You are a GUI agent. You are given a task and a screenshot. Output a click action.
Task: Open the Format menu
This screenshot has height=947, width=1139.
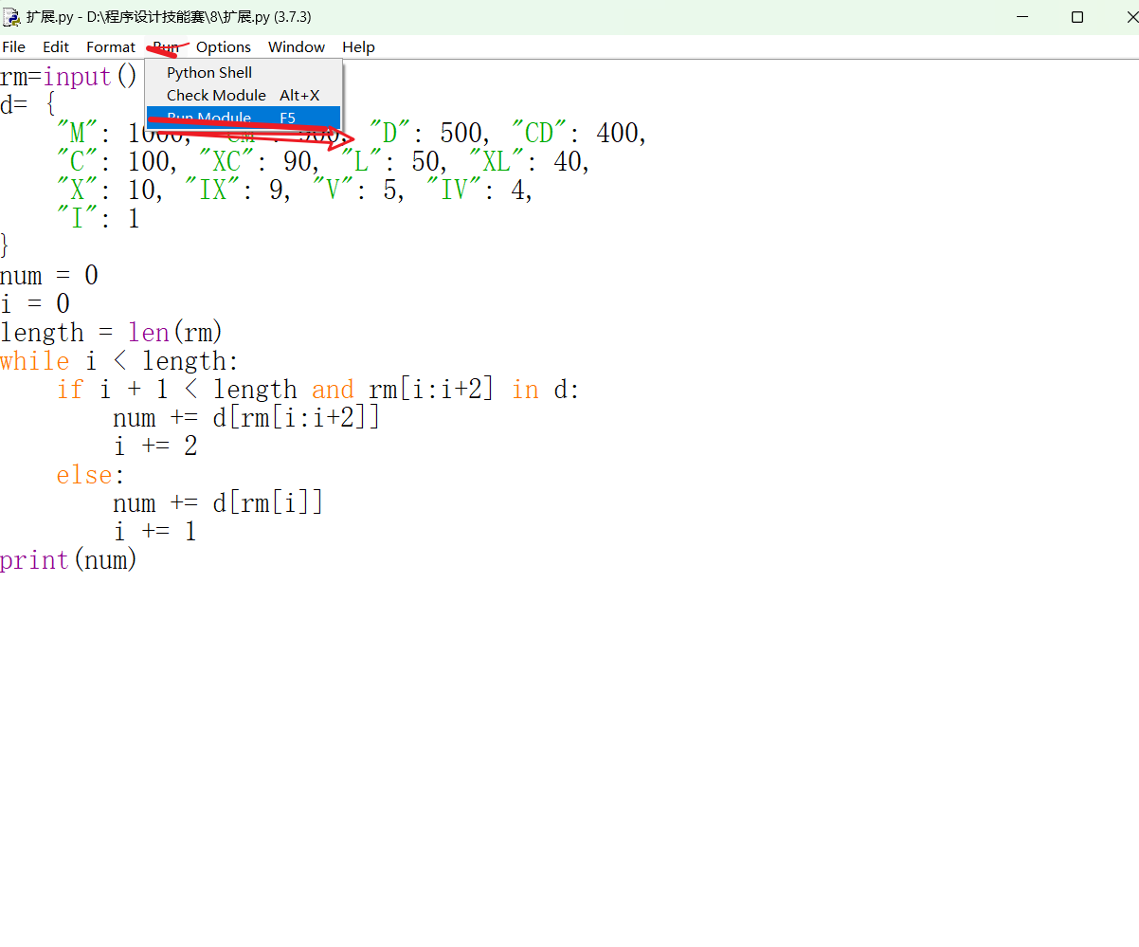click(x=111, y=46)
